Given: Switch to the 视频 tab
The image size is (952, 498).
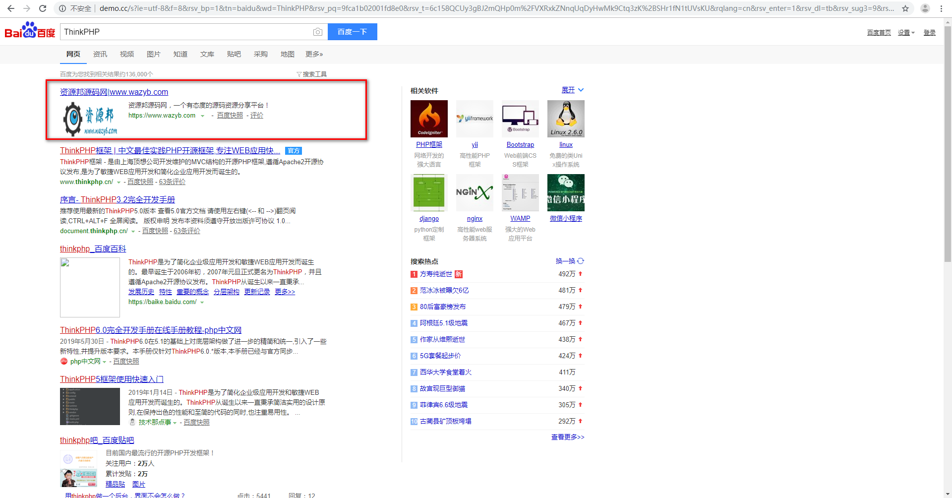Looking at the screenshot, I should click(x=127, y=54).
